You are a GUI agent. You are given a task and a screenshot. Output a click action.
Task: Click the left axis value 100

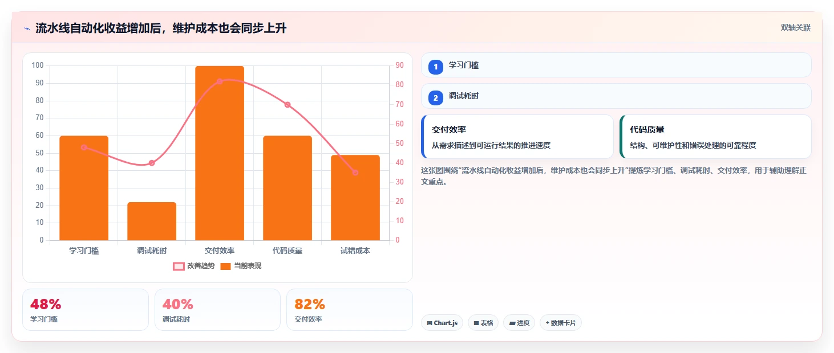(38, 65)
